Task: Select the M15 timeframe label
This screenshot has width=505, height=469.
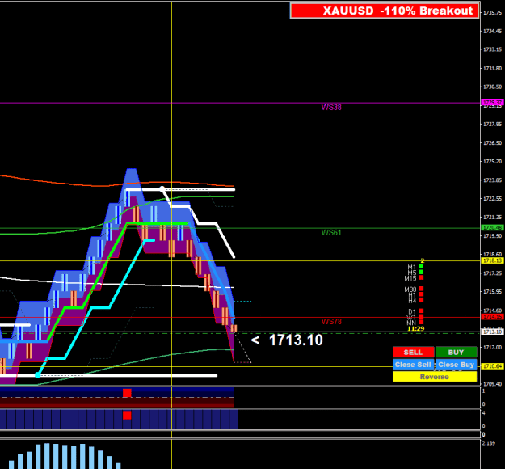Action: (410, 278)
